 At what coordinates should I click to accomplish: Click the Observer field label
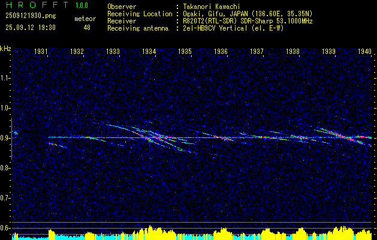click(x=122, y=7)
